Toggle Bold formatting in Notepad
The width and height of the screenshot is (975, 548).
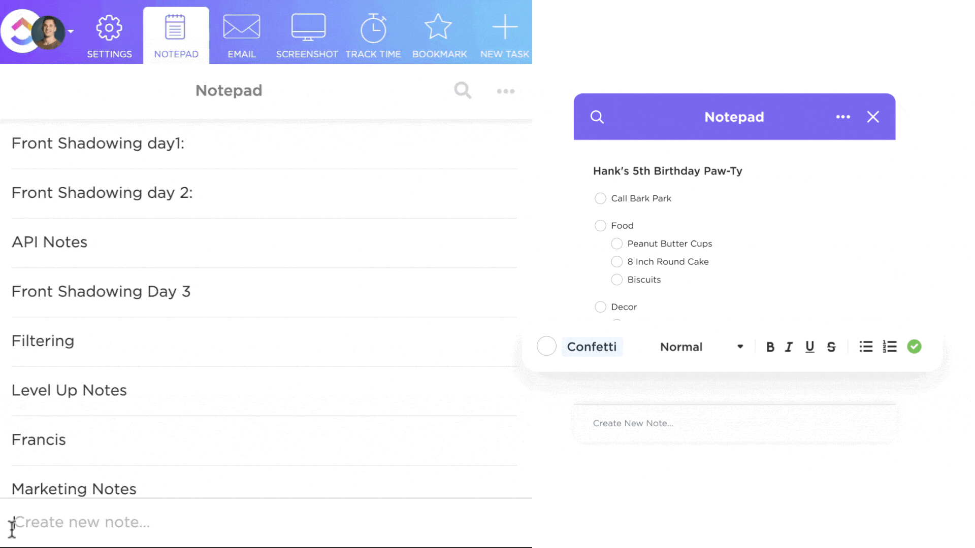(769, 346)
